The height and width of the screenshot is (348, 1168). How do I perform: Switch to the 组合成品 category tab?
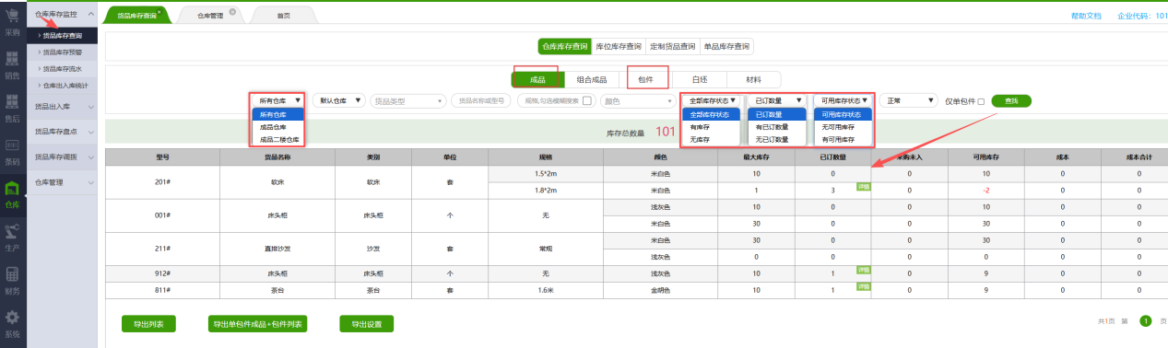pyautogui.click(x=591, y=79)
